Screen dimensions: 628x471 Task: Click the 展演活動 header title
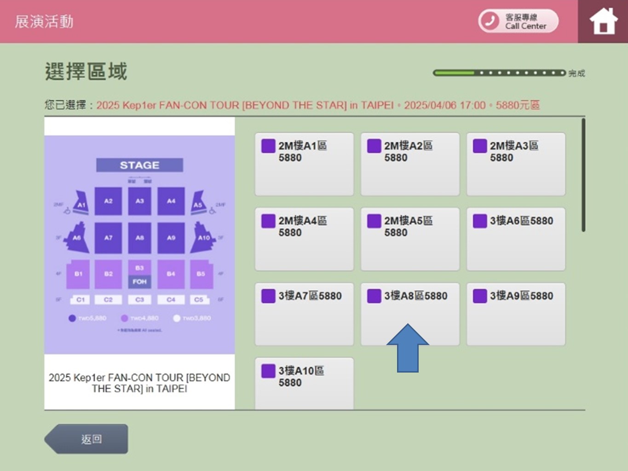[44, 22]
